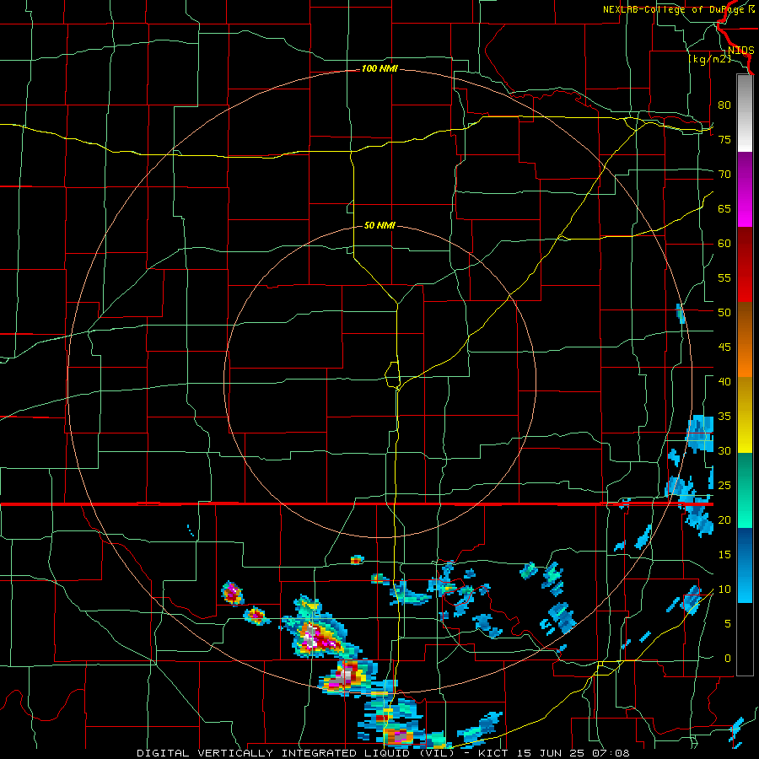Select the blue segment of the color bar

[745, 565]
